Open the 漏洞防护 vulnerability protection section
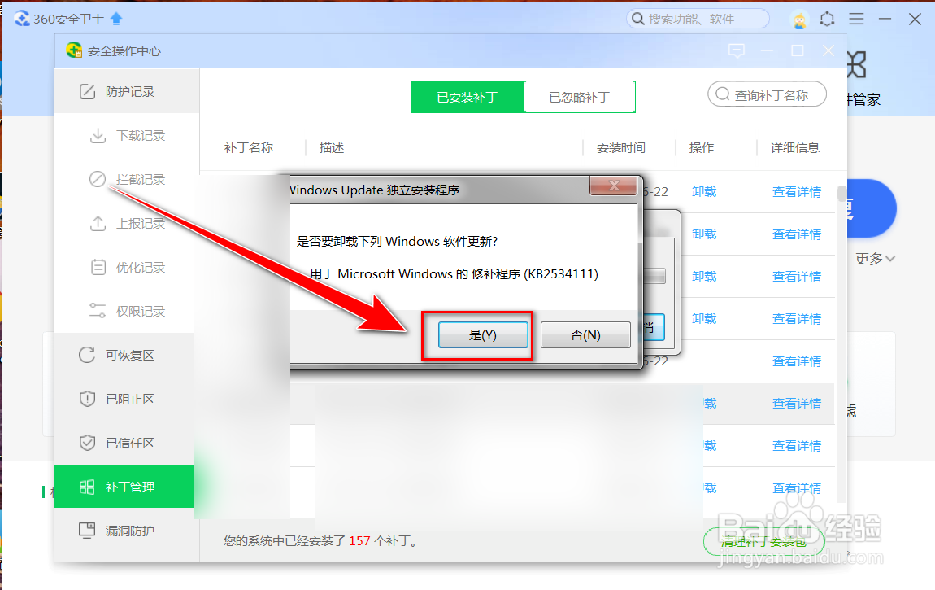The height and width of the screenshot is (590, 935). tap(124, 530)
